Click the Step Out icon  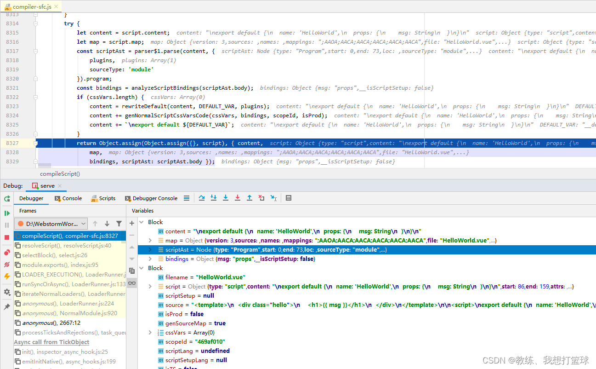(x=250, y=198)
